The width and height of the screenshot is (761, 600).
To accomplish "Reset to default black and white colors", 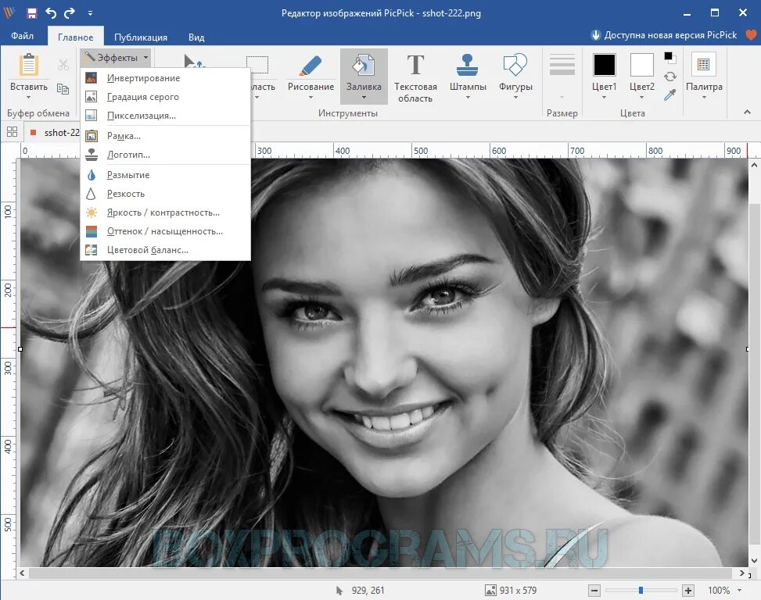I will pyautogui.click(x=669, y=58).
